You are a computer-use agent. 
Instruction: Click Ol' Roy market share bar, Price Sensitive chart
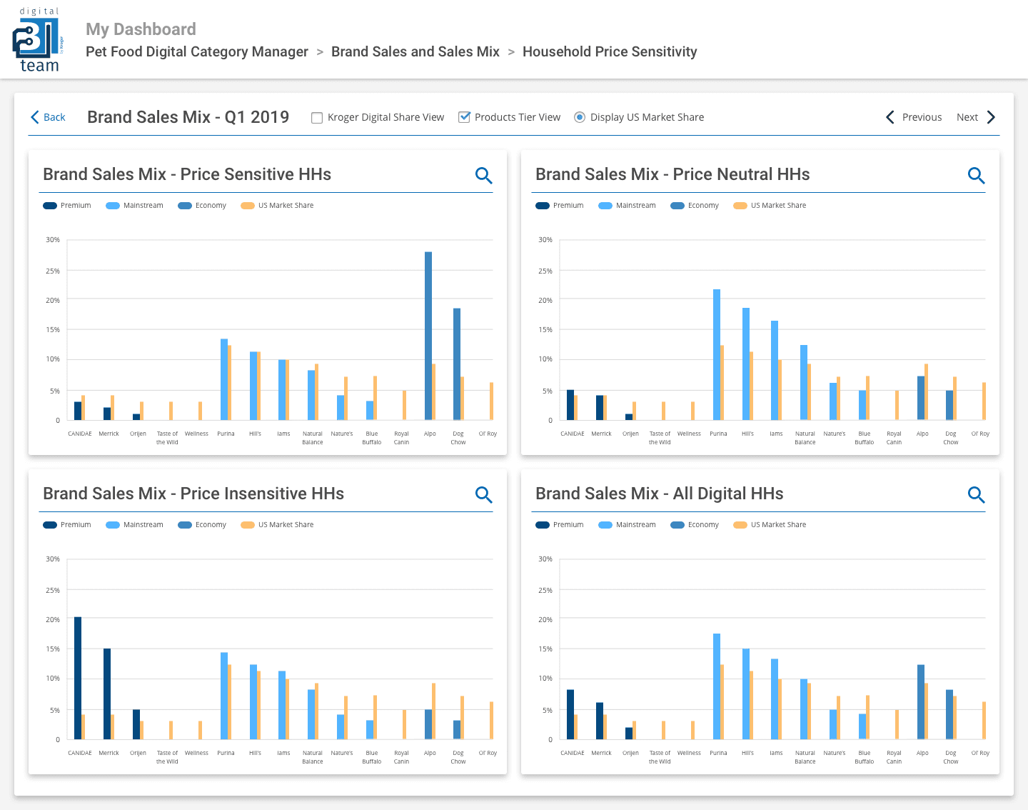pyautogui.click(x=491, y=401)
